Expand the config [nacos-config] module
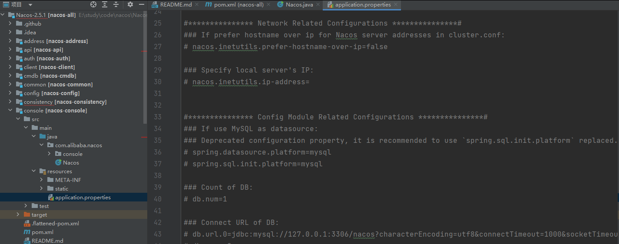Screen dimensions: 619x244 (10, 93)
